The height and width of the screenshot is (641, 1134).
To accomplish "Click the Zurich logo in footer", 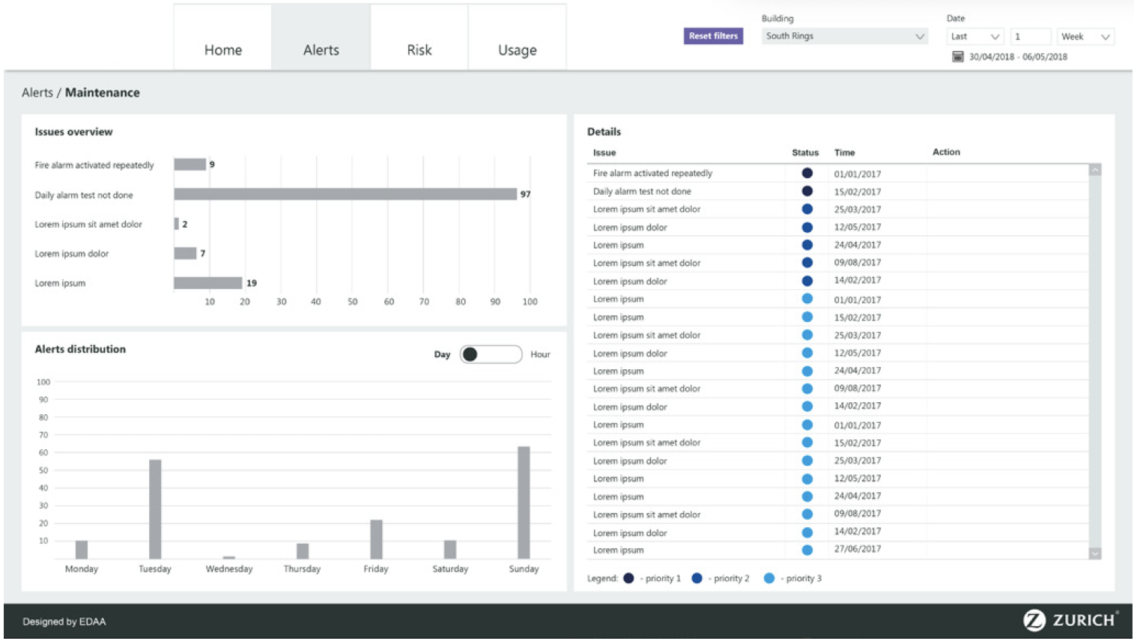I will [x=1070, y=620].
